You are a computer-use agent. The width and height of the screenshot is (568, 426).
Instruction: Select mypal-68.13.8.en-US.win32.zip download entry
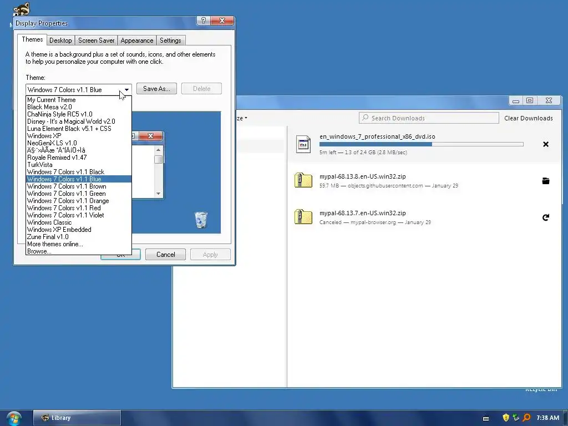(424, 181)
